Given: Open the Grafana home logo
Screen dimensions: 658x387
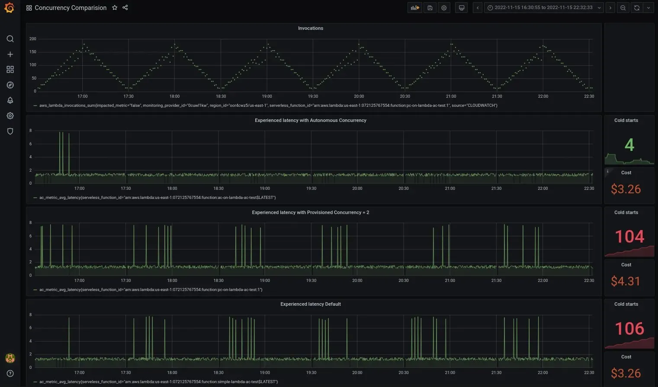Looking at the screenshot, I should click(9, 8).
